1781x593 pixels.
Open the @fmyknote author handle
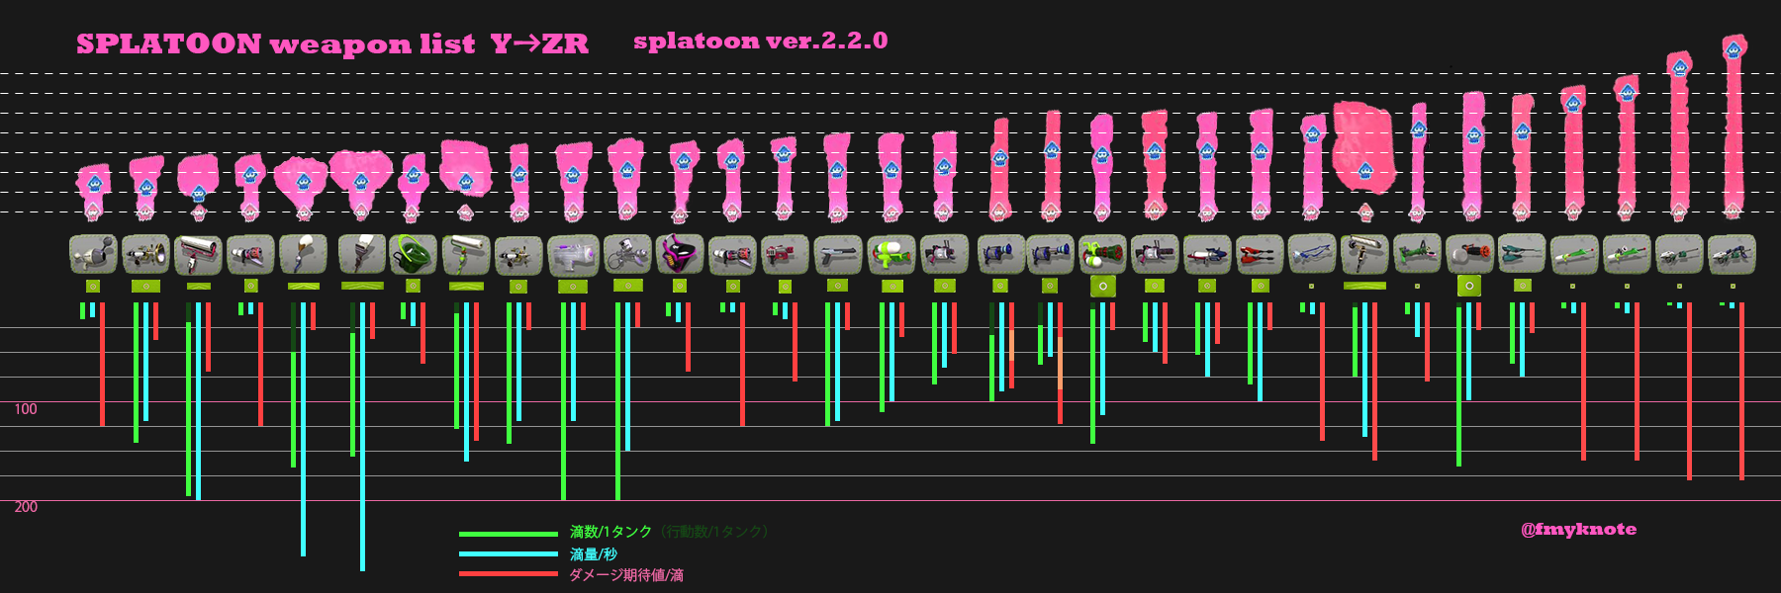(1578, 529)
